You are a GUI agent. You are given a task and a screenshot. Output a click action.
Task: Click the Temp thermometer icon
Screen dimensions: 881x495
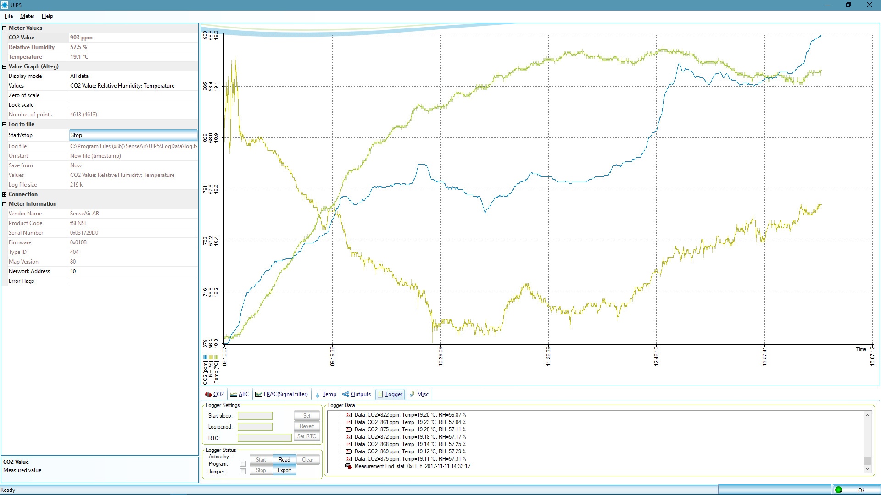318,394
